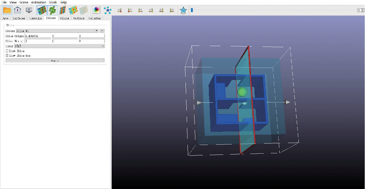Select the Slices tab
This screenshot has width=365, height=189.
pos(51,18)
